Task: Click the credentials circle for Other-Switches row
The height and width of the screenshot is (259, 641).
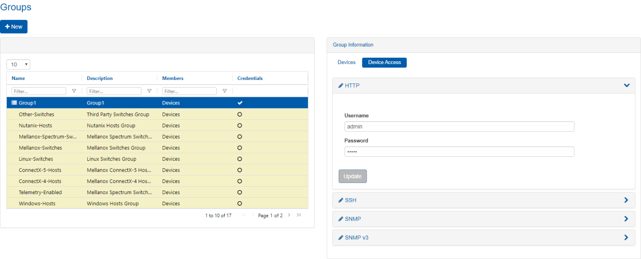Action: 240,114
